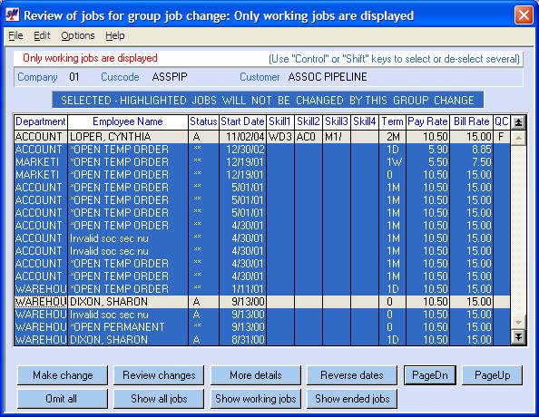The height and width of the screenshot is (417, 539).
Task: Select the LOPER, CYNTHIA job row
Action: [x=262, y=137]
